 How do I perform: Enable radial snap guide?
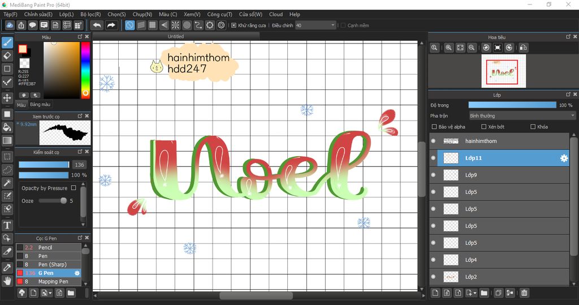(175, 25)
